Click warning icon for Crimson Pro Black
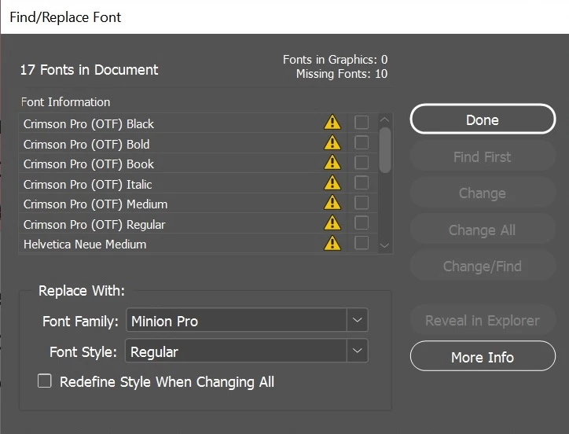Image resolution: width=569 pixels, height=434 pixels. (x=332, y=123)
